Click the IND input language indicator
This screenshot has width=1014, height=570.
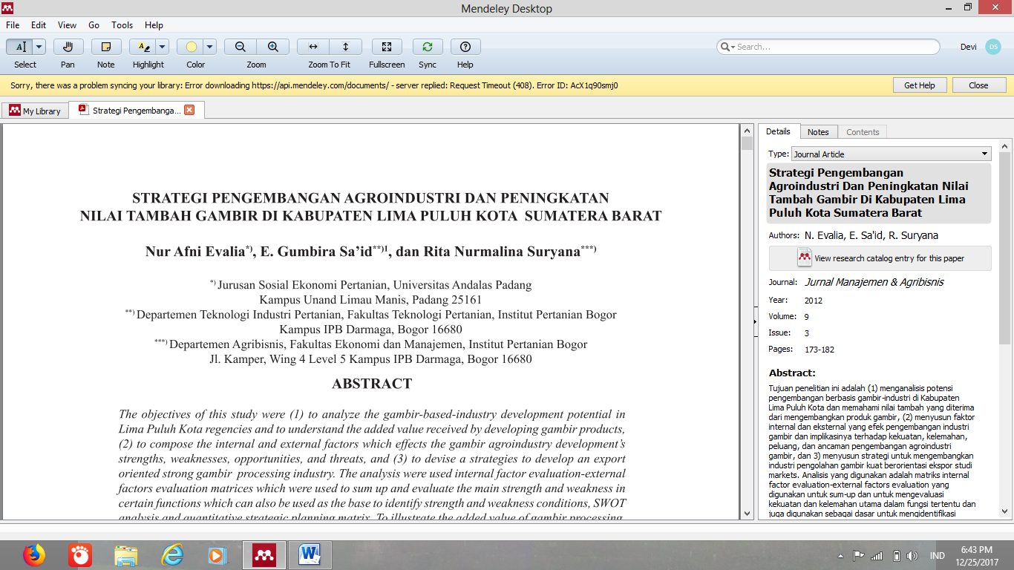(937, 556)
